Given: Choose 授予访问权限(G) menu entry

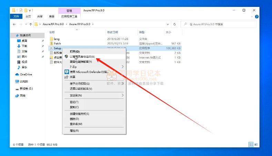Looking at the screenshot, I should click(x=94, y=84).
